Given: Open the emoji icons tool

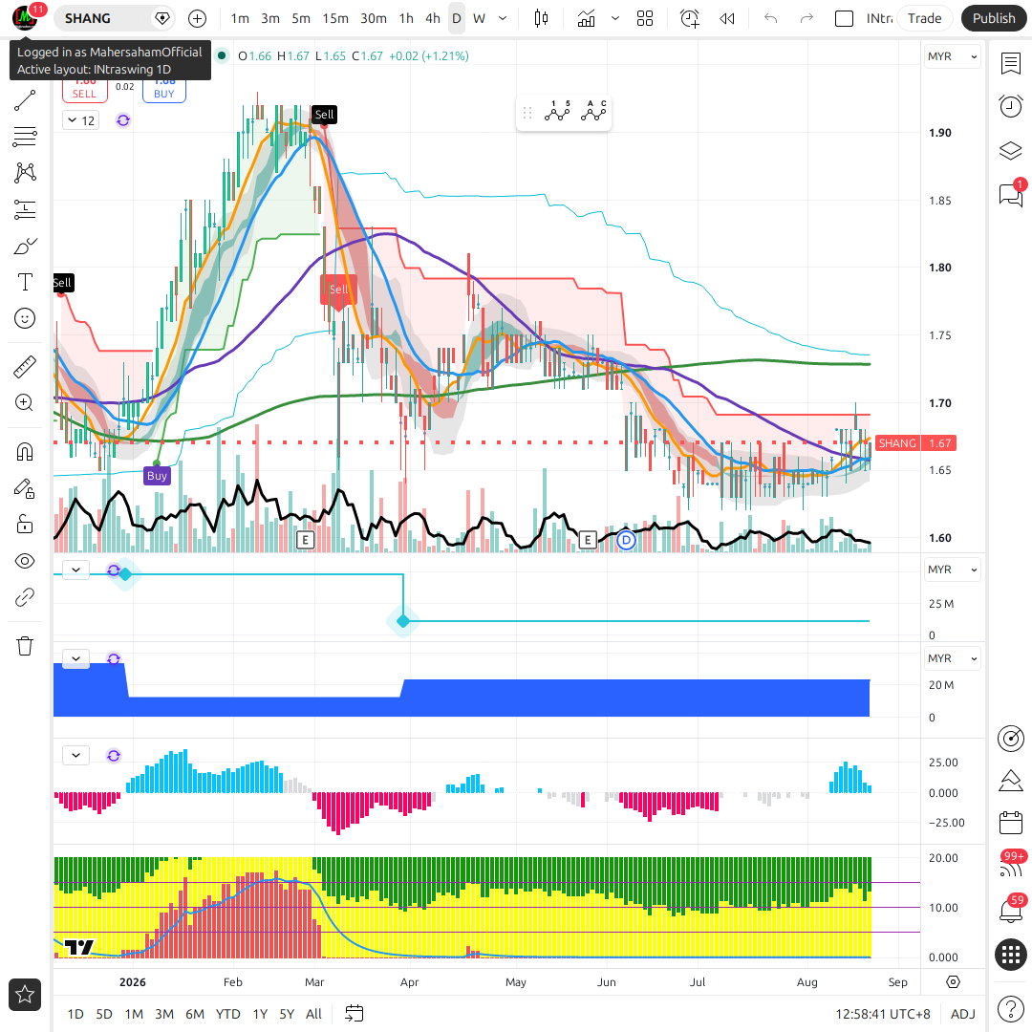Looking at the screenshot, I should (x=24, y=318).
